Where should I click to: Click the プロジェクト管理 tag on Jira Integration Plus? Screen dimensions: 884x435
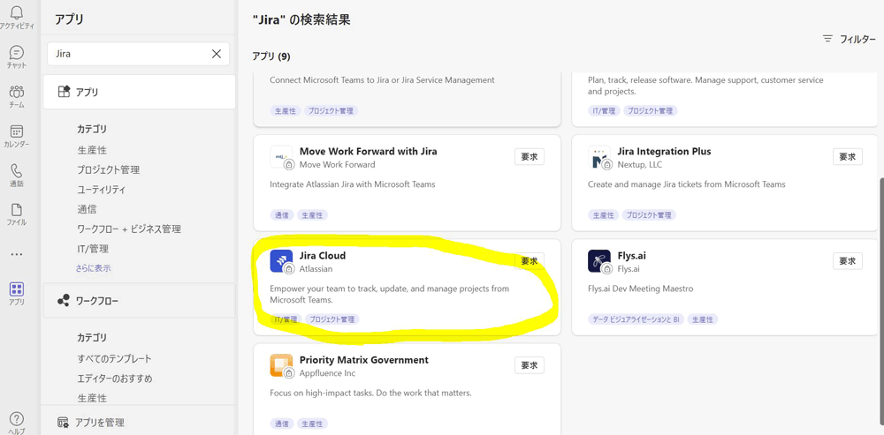pyautogui.click(x=651, y=215)
